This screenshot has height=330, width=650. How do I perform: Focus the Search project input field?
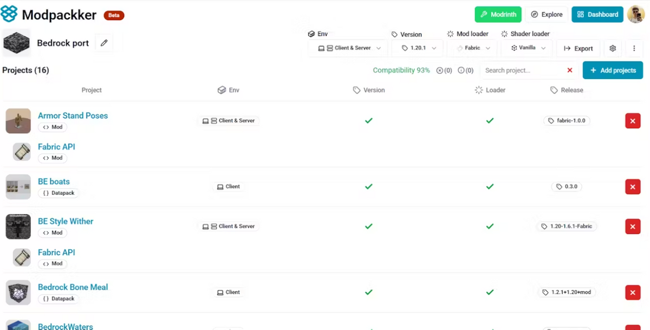click(521, 70)
